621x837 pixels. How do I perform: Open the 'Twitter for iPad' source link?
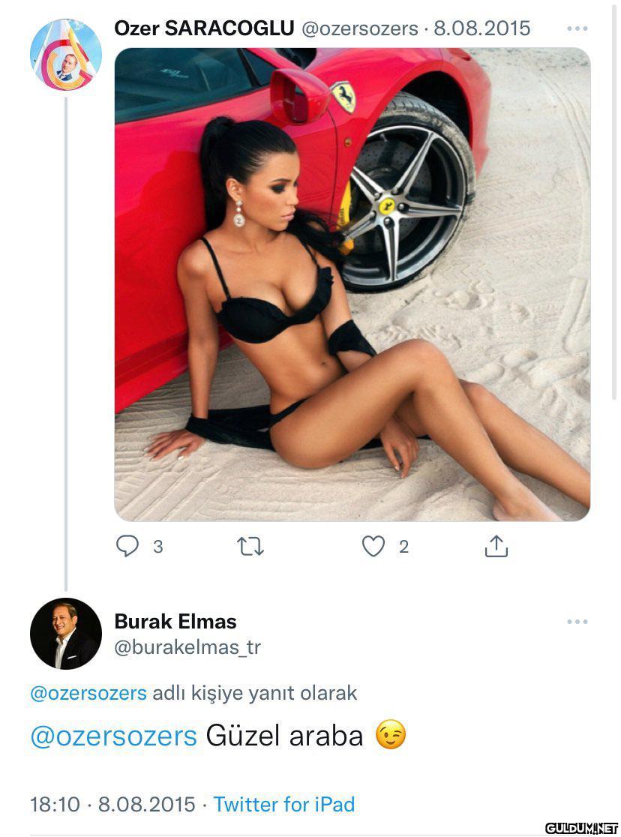[x=284, y=804]
